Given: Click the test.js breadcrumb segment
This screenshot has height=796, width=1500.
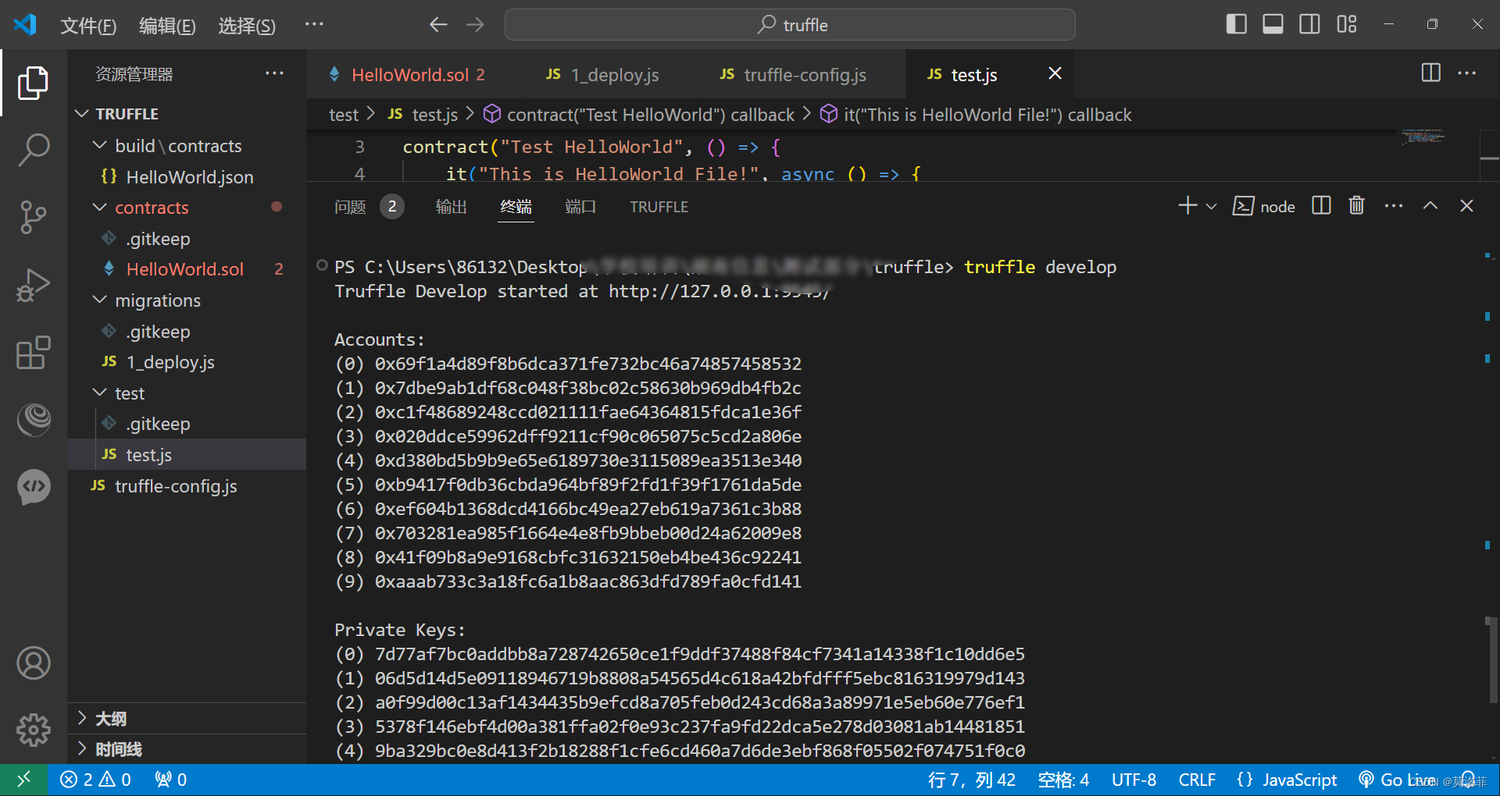Looking at the screenshot, I should pos(423,115).
